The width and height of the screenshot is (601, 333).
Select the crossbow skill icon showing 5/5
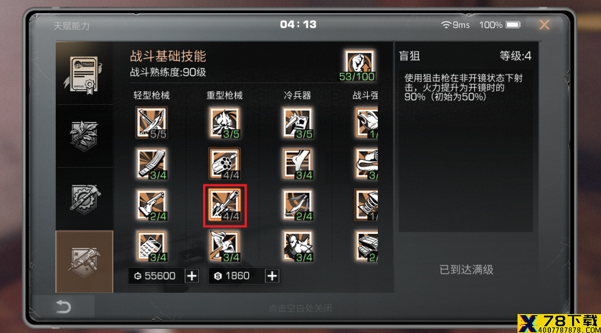[x=152, y=123]
